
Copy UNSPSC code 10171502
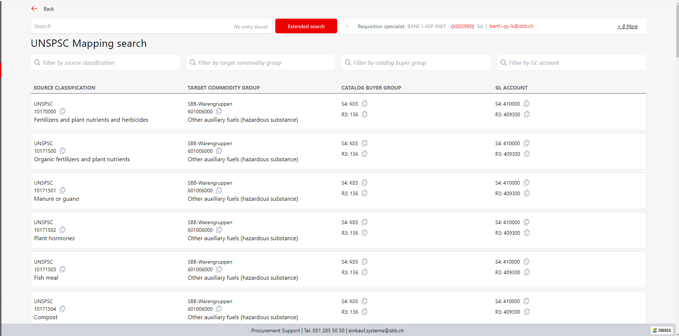(x=63, y=230)
